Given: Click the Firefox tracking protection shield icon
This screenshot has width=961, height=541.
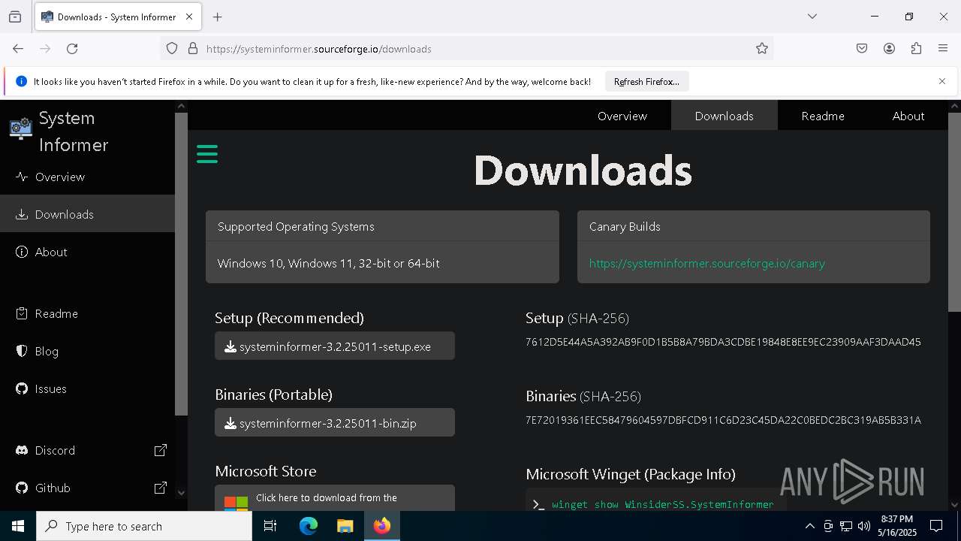Looking at the screenshot, I should coord(172,48).
